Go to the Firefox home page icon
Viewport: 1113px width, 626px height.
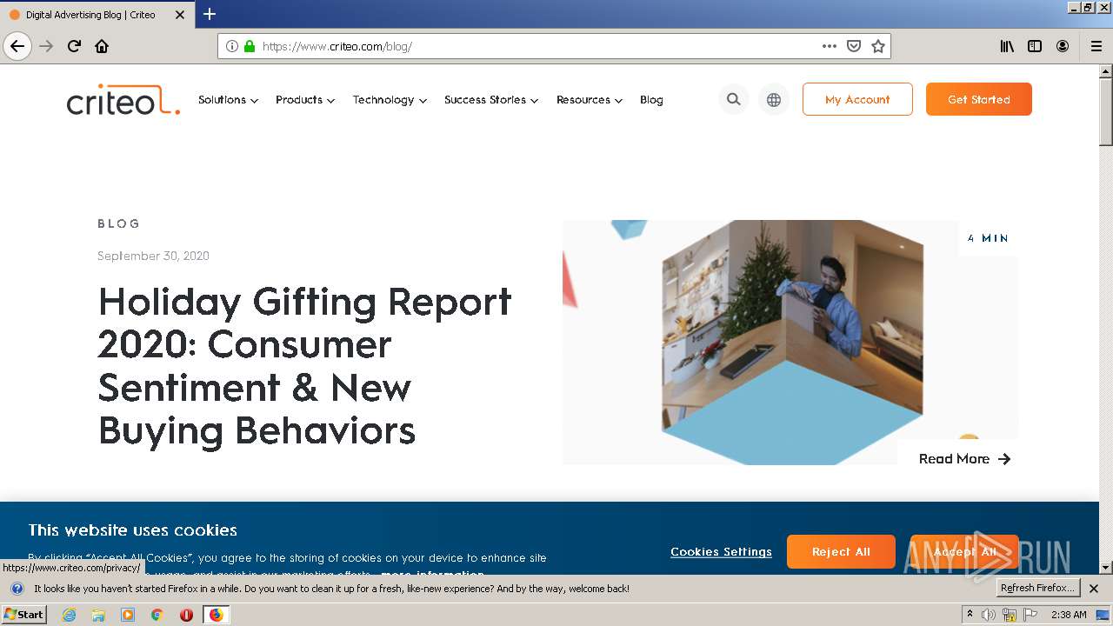click(x=102, y=46)
